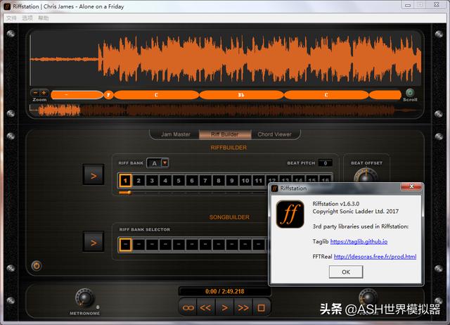This screenshot has height=325, width=450.
Task: Select the F chord marker
Action: [108, 95]
